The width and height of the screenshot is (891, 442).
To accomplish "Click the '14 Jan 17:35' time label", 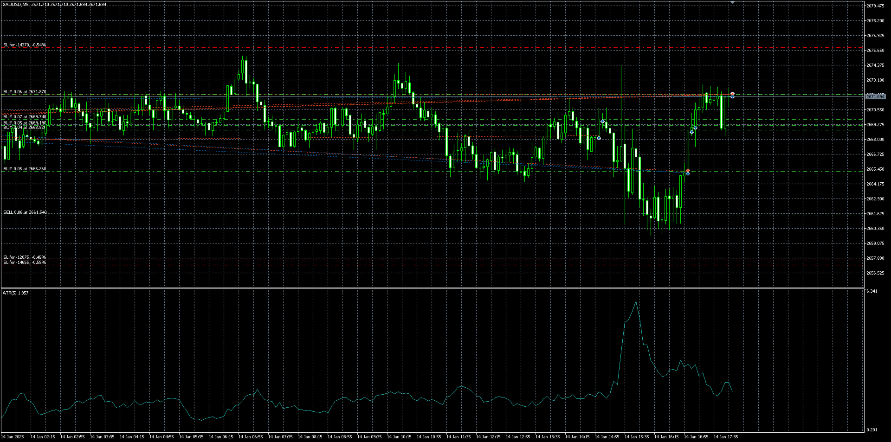I will pos(726,437).
